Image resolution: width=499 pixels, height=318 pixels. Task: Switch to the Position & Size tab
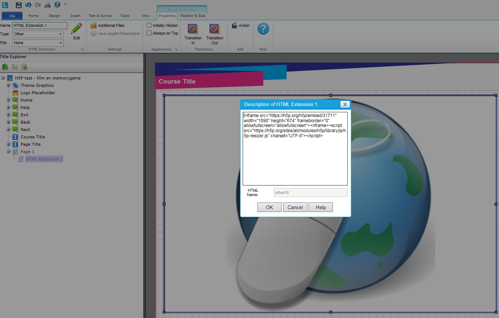[193, 16]
